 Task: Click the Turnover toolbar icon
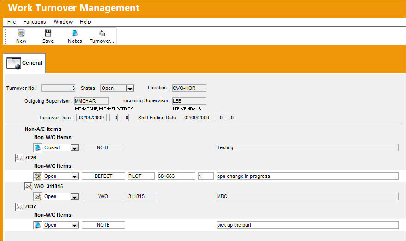click(102, 33)
